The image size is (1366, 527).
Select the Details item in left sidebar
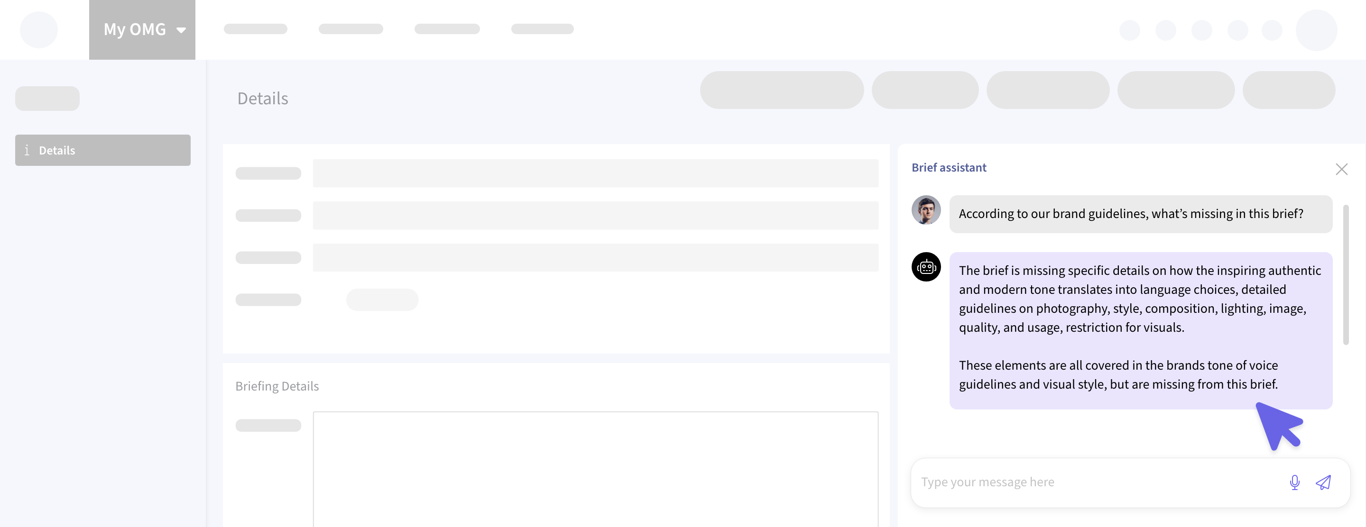103,150
